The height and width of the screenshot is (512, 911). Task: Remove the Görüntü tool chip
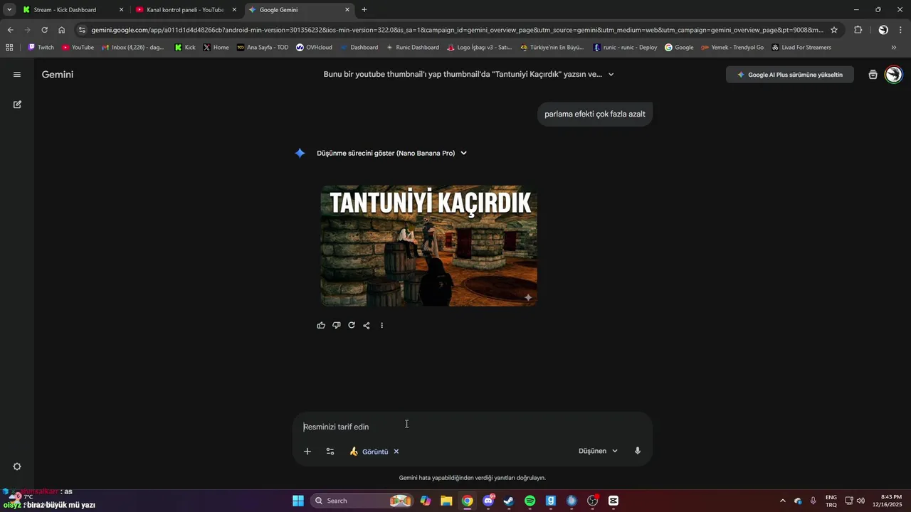pyautogui.click(x=396, y=452)
